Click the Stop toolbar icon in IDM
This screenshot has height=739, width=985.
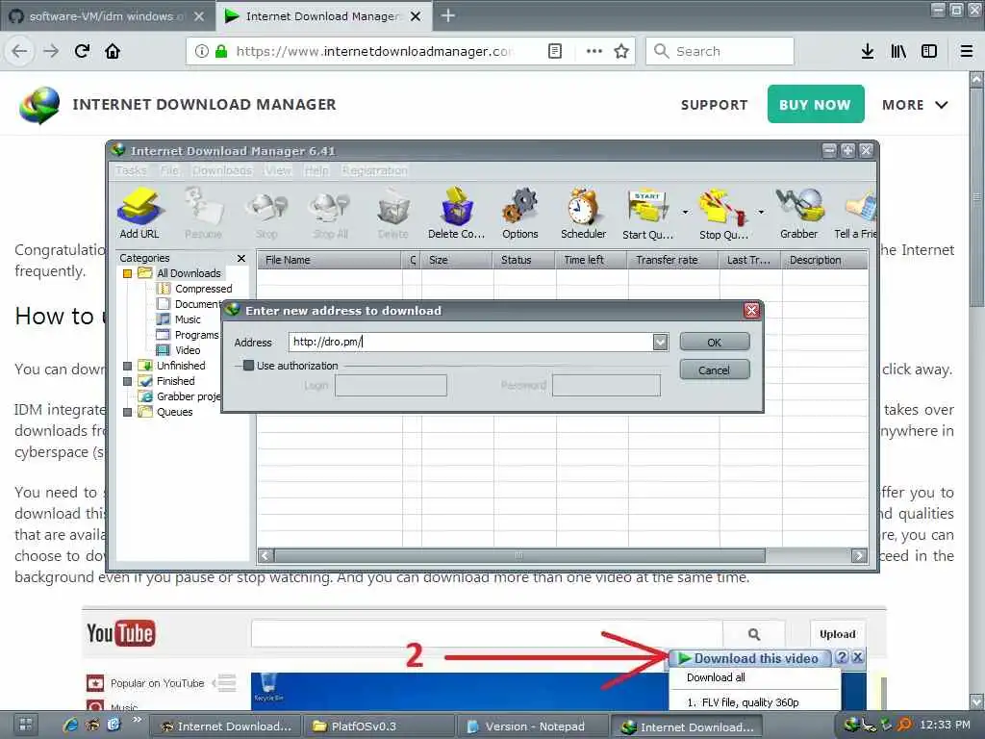tap(266, 214)
